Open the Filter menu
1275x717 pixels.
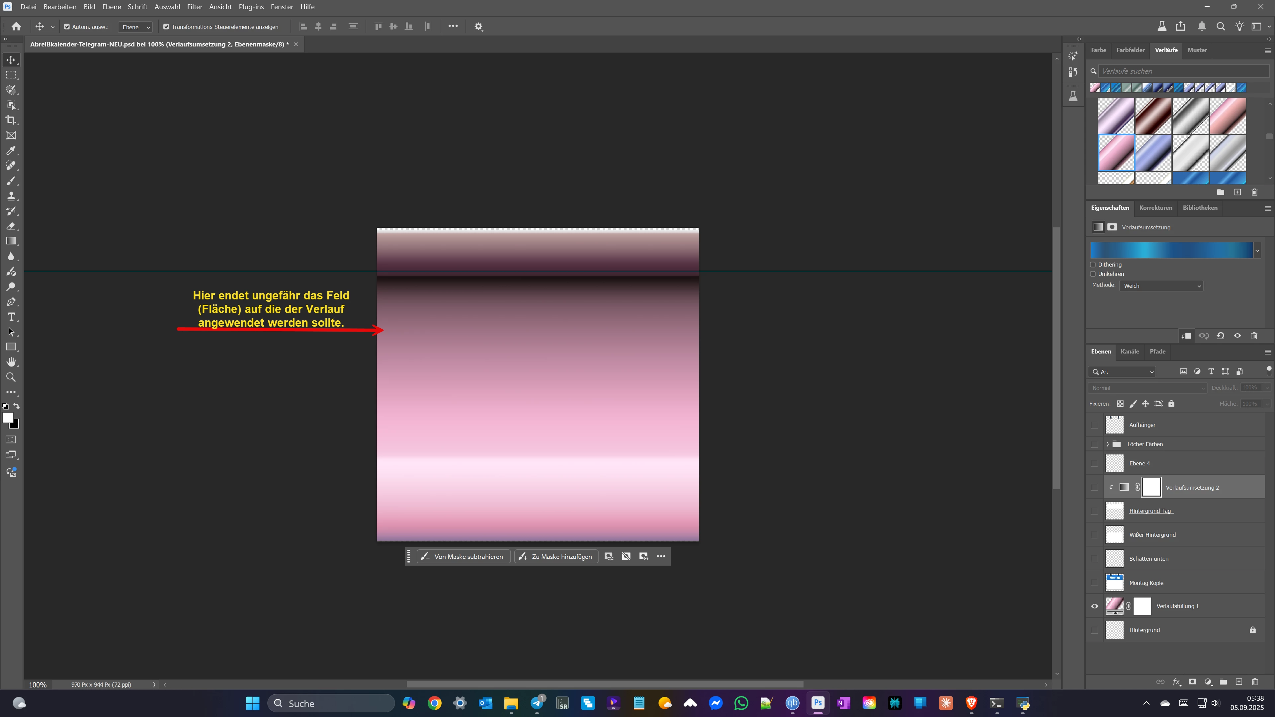[x=195, y=7]
